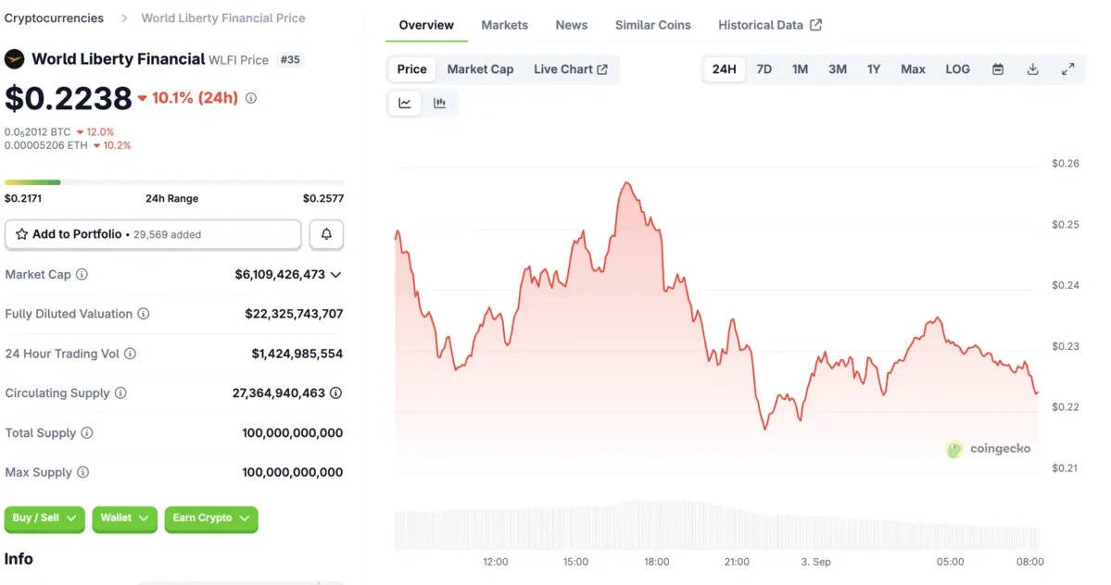Select the 7D time range
This screenshot has height=585, width=1111.
(x=764, y=69)
